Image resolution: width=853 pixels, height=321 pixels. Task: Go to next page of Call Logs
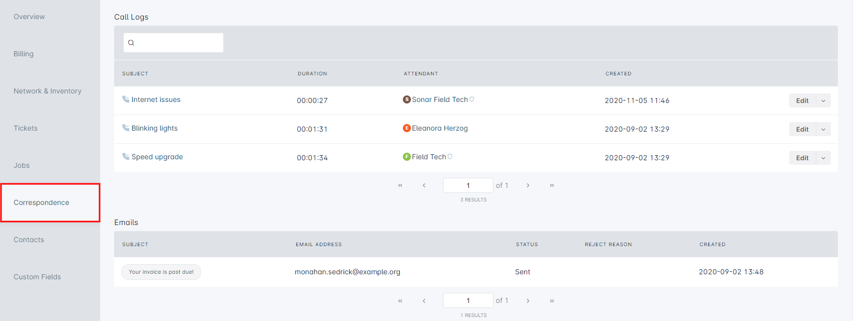528,185
